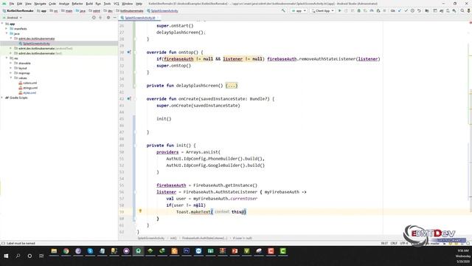Collapse the values folder
The image size is (472, 266).
coord(11,78)
